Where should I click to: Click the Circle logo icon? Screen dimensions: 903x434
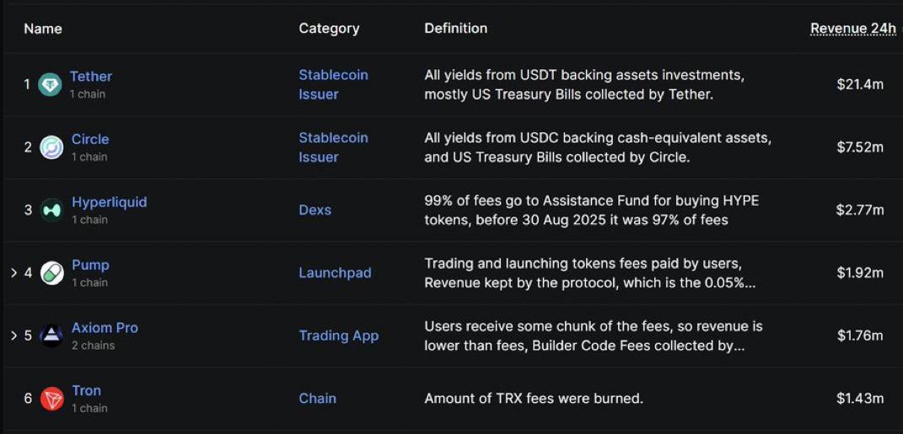[x=51, y=147]
